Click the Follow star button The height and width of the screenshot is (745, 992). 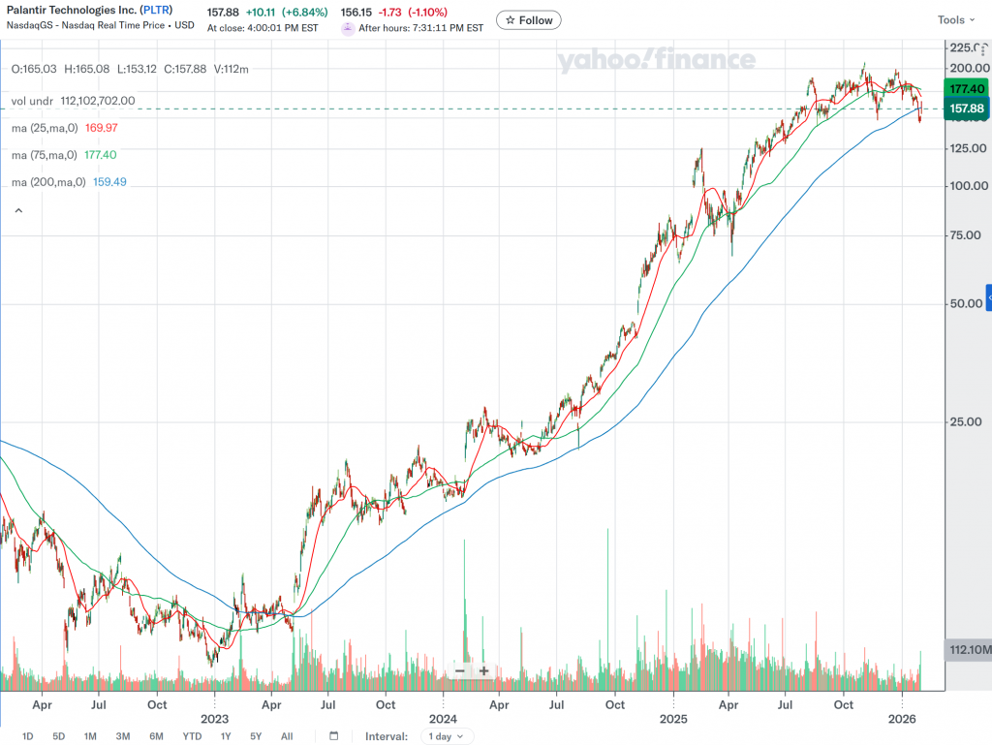pyautogui.click(x=528, y=20)
